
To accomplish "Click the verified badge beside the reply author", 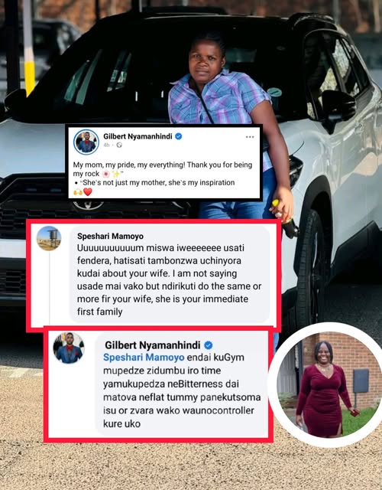I will pos(209,345).
